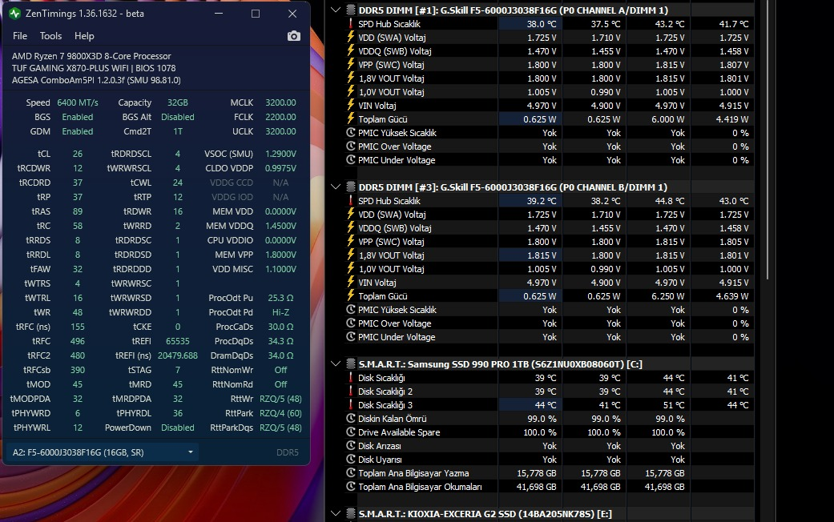Click the lightning icon for DIMM #1 VPP (SWC) Voltaj

click(351, 64)
